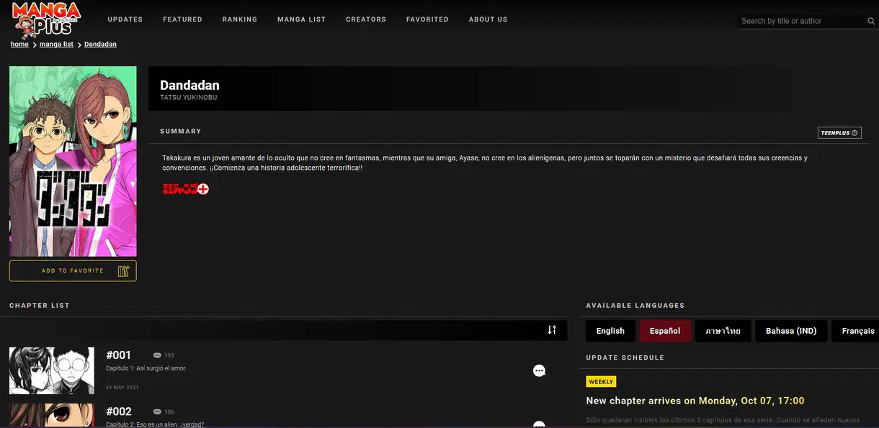Open Favorited page
The width and height of the screenshot is (879, 428).
[x=427, y=19]
